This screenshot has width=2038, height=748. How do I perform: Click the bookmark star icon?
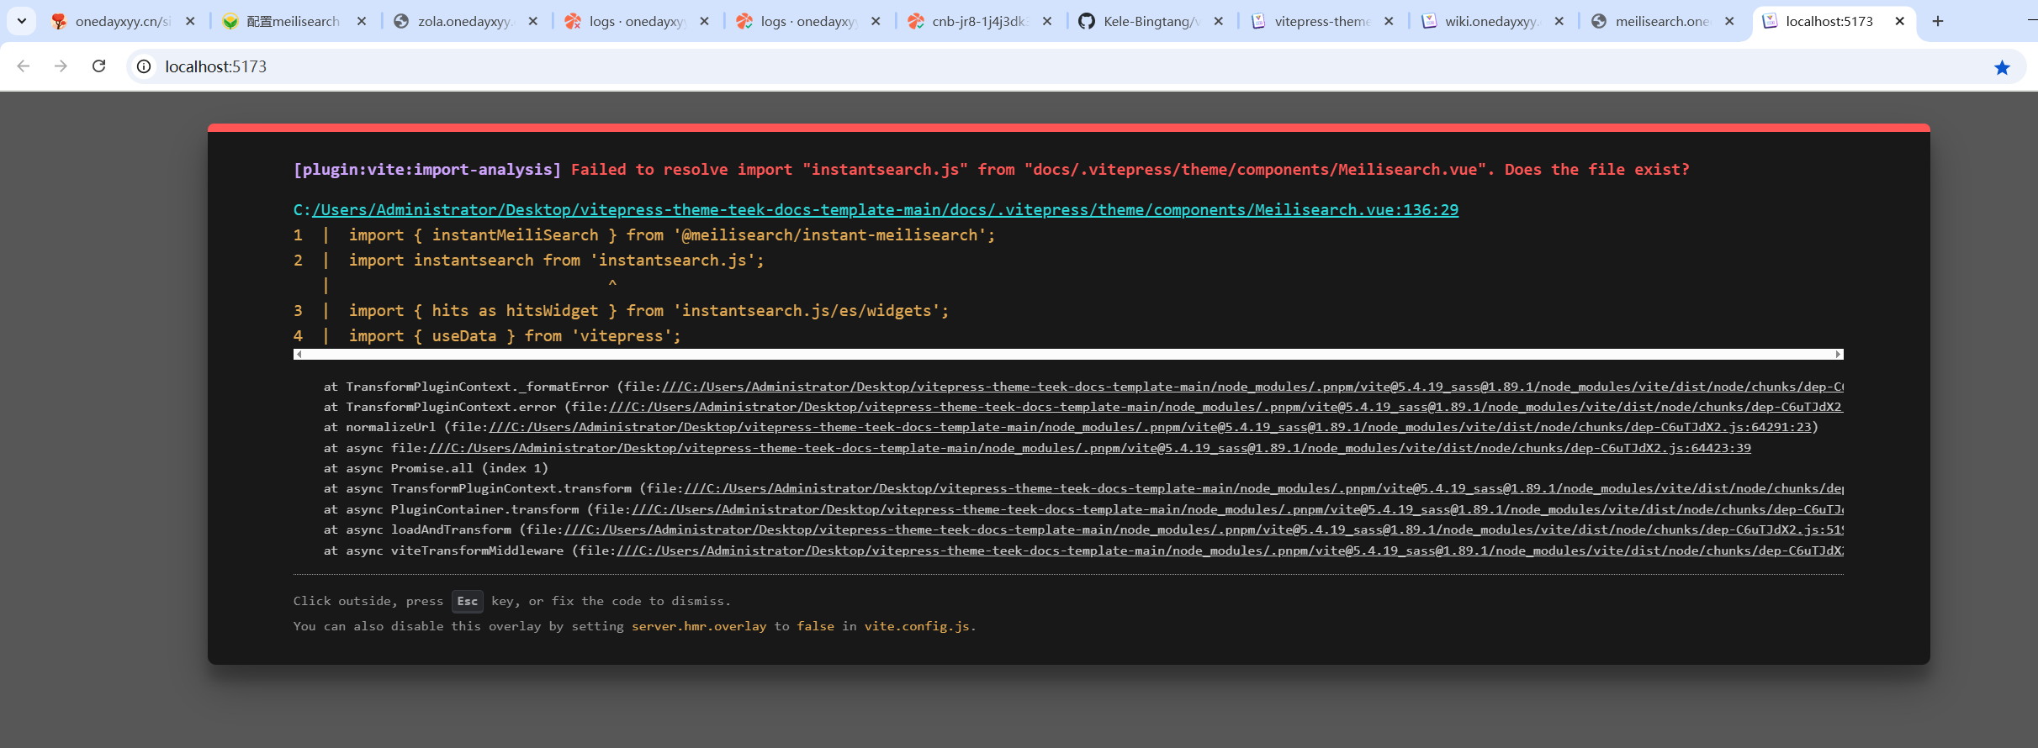(x=2002, y=67)
